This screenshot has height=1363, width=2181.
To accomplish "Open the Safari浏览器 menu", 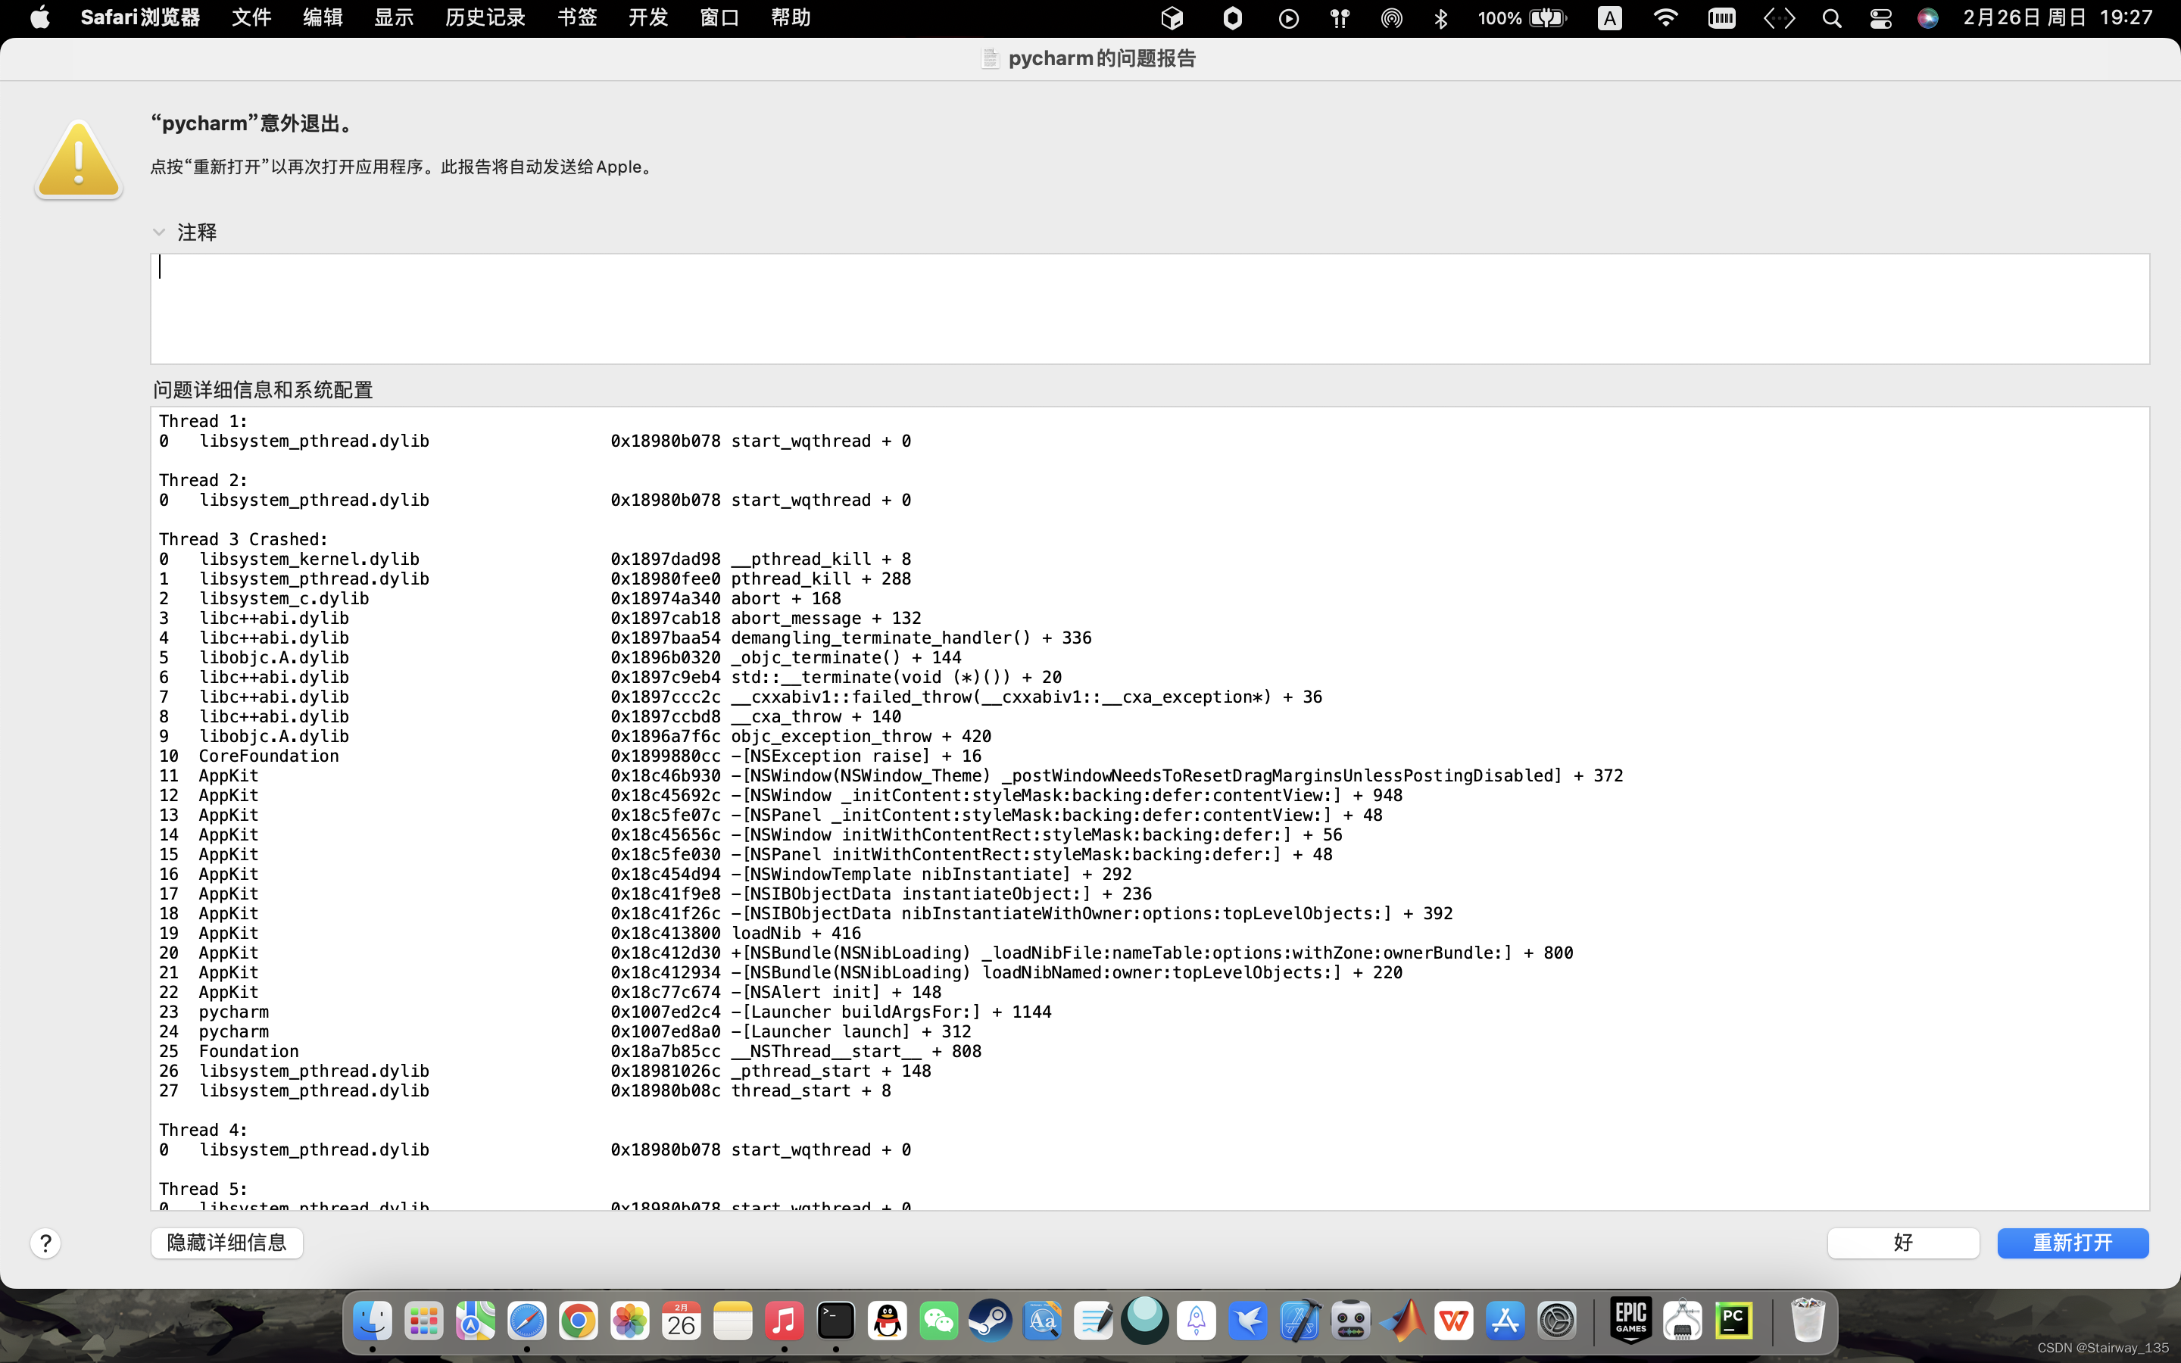I will (x=139, y=18).
